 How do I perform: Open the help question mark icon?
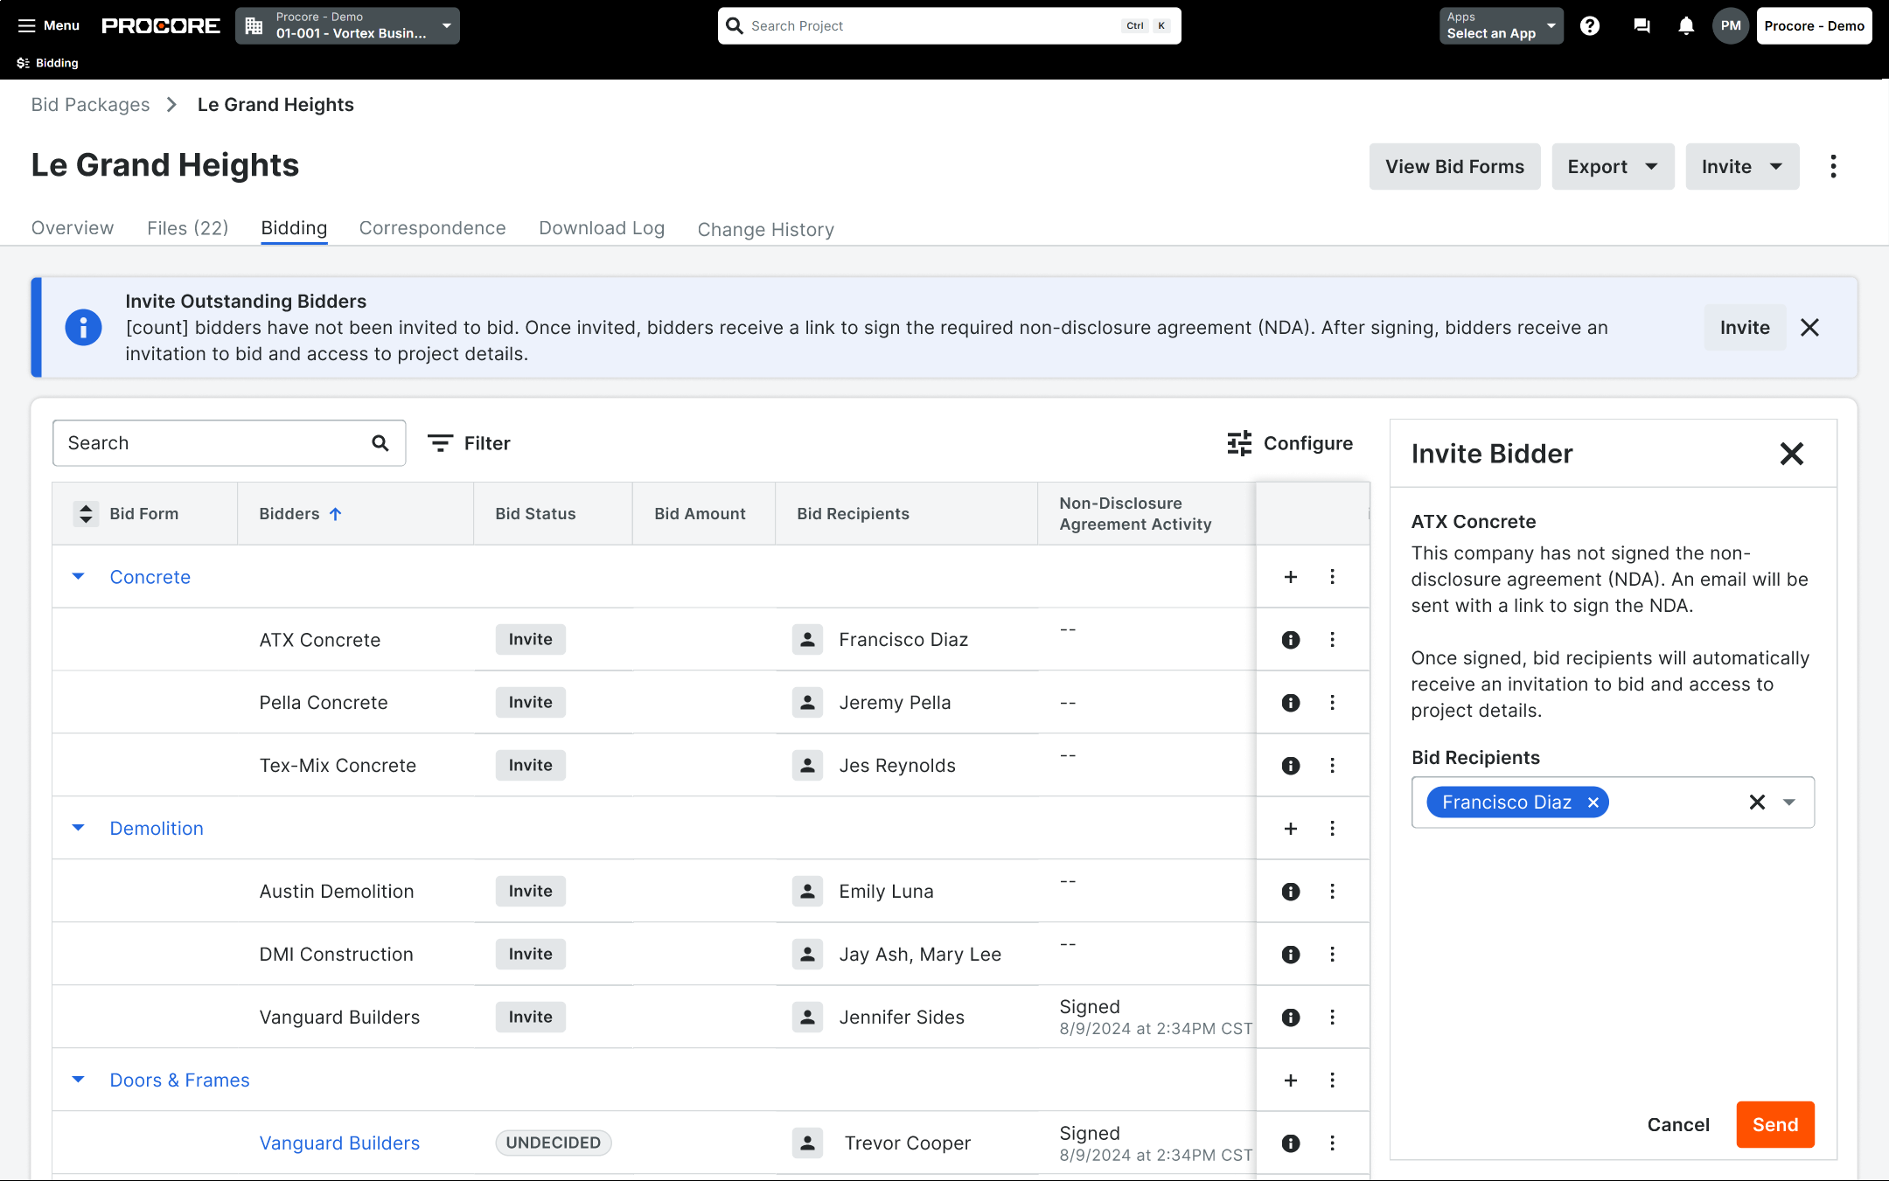[x=1590, y=25]
